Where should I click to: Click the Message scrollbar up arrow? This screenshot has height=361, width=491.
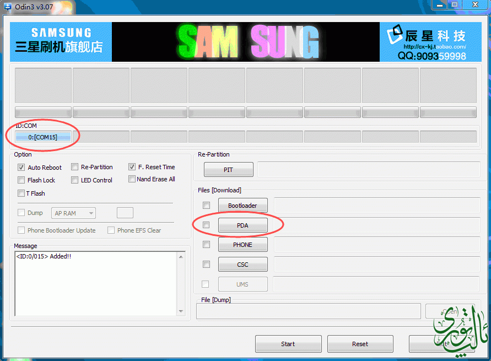tap(181, 257)
